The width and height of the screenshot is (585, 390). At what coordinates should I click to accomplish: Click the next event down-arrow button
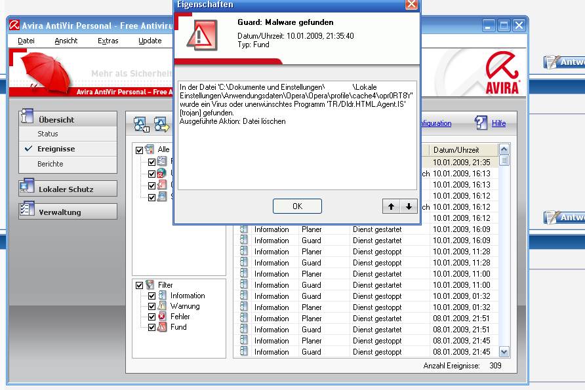click(409, 206)
